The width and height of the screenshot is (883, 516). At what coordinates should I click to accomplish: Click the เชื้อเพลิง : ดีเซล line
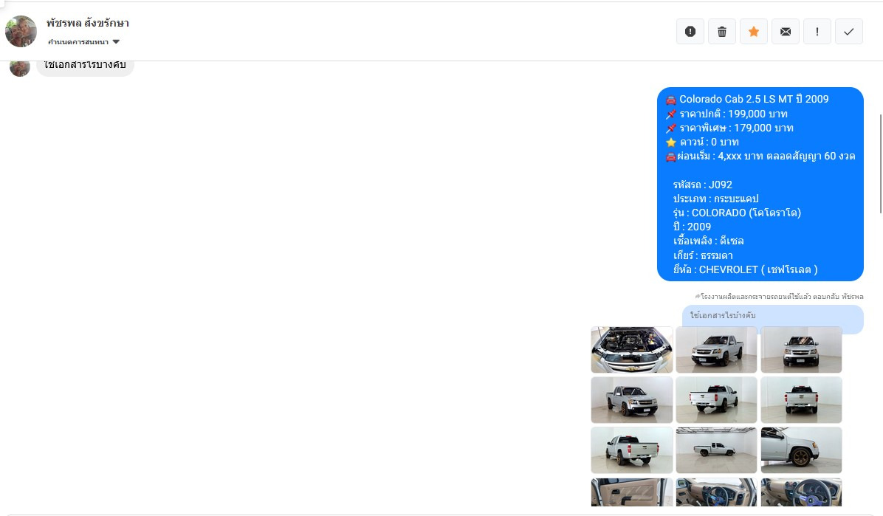(x=708, y=241)
